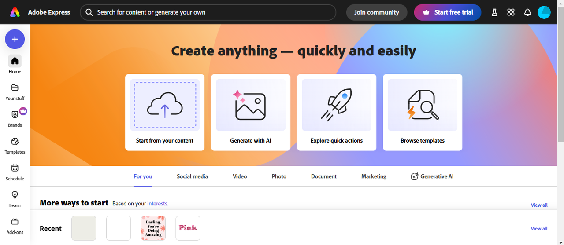The image size is (564, 245).
Task: Click the cloud upload icon
Action: (x=165, y=106)
